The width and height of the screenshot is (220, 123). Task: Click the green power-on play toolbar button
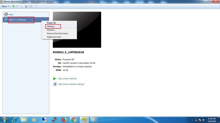click(x=14, y=6)
